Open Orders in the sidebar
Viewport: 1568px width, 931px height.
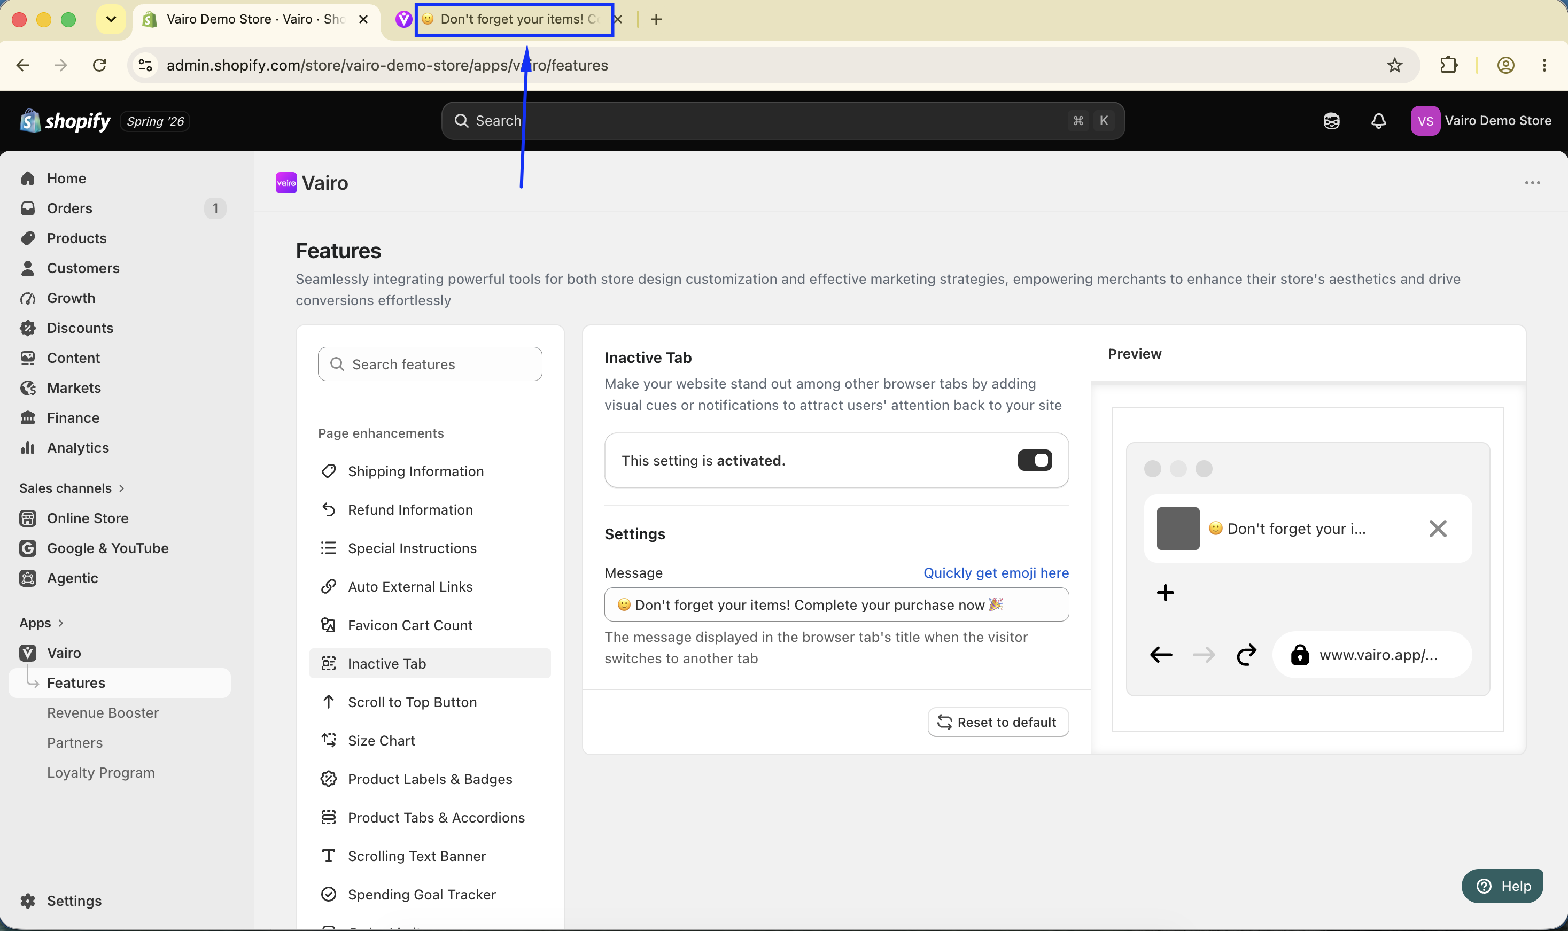click(119, 208)
